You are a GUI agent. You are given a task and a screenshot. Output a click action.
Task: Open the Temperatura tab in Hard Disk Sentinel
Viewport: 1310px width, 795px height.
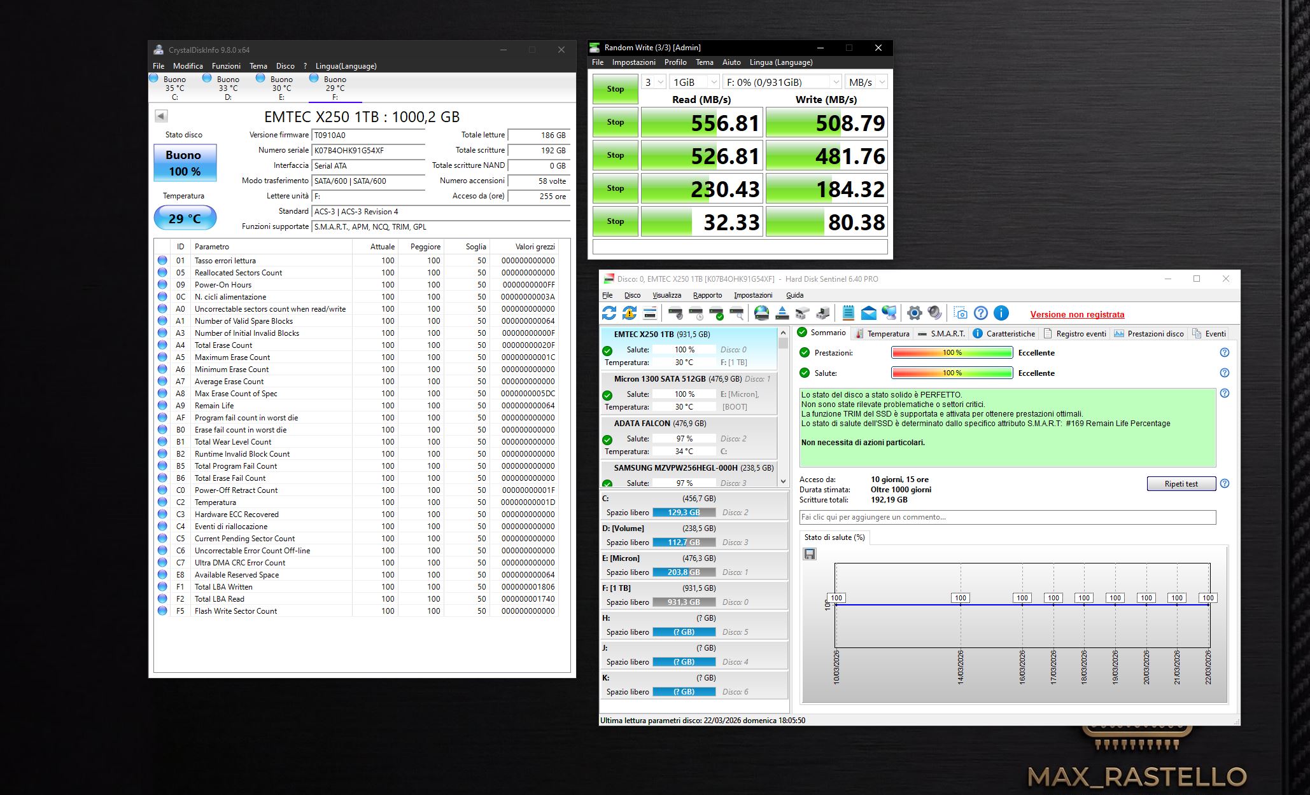[882, 333]
